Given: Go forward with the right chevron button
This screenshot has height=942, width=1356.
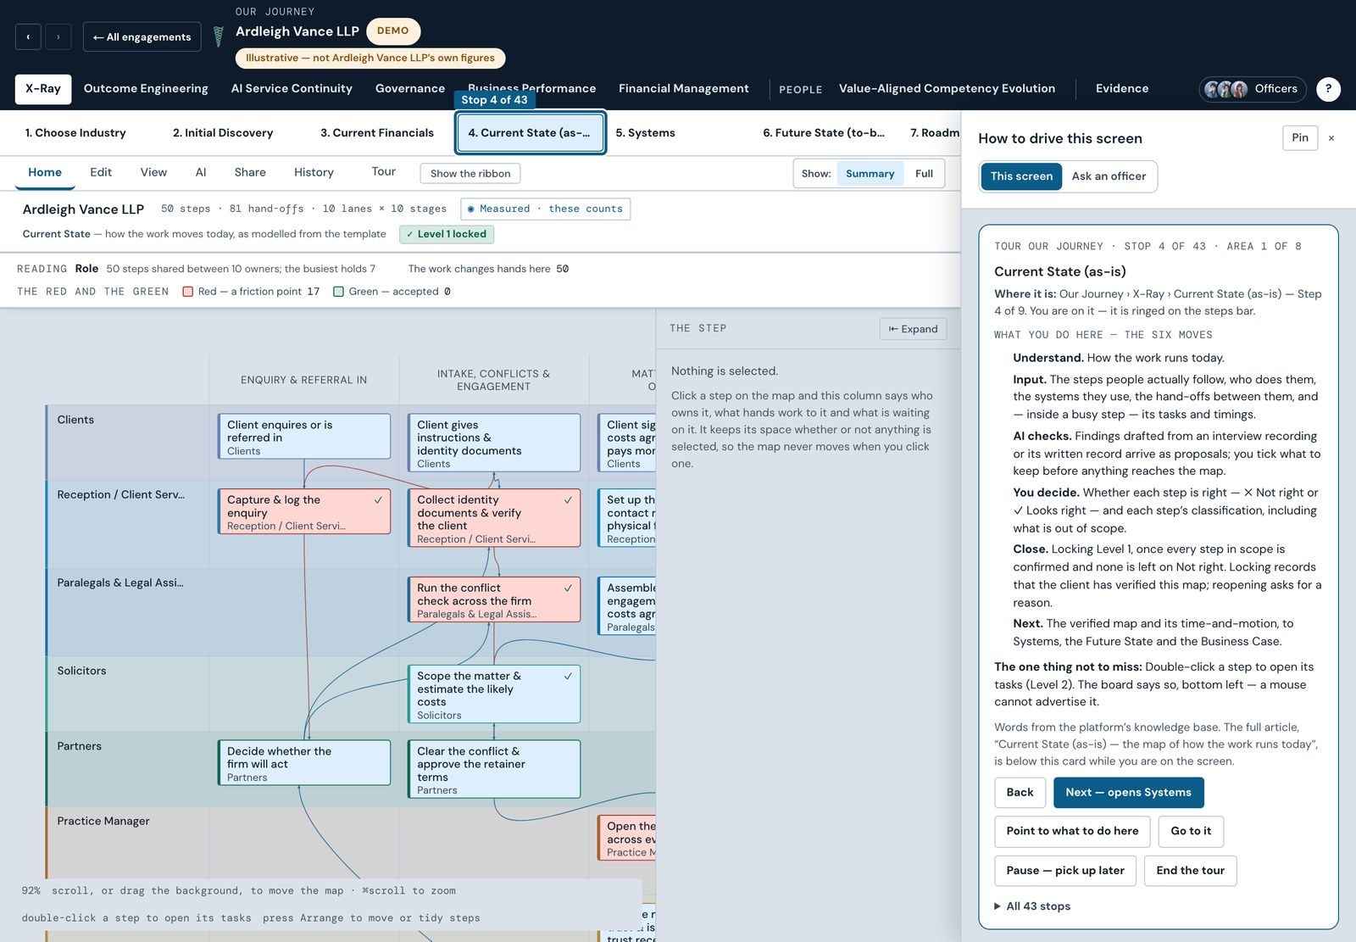Looking at the screenshot, I should click(x=58, y=36).
